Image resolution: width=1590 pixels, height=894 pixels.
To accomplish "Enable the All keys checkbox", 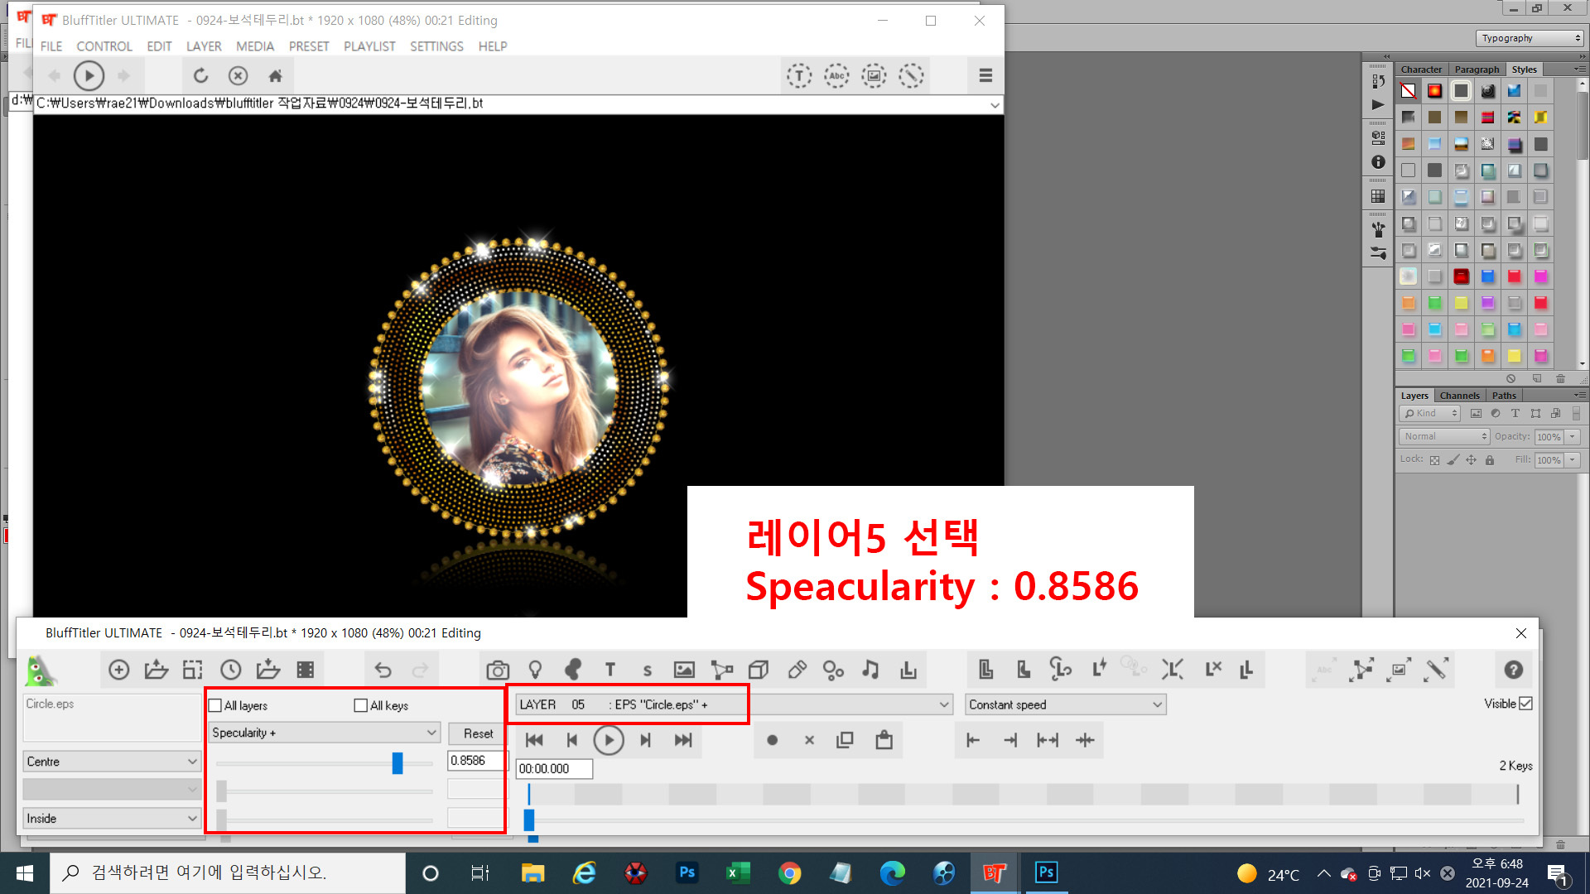I will click(x=360, y=705).
